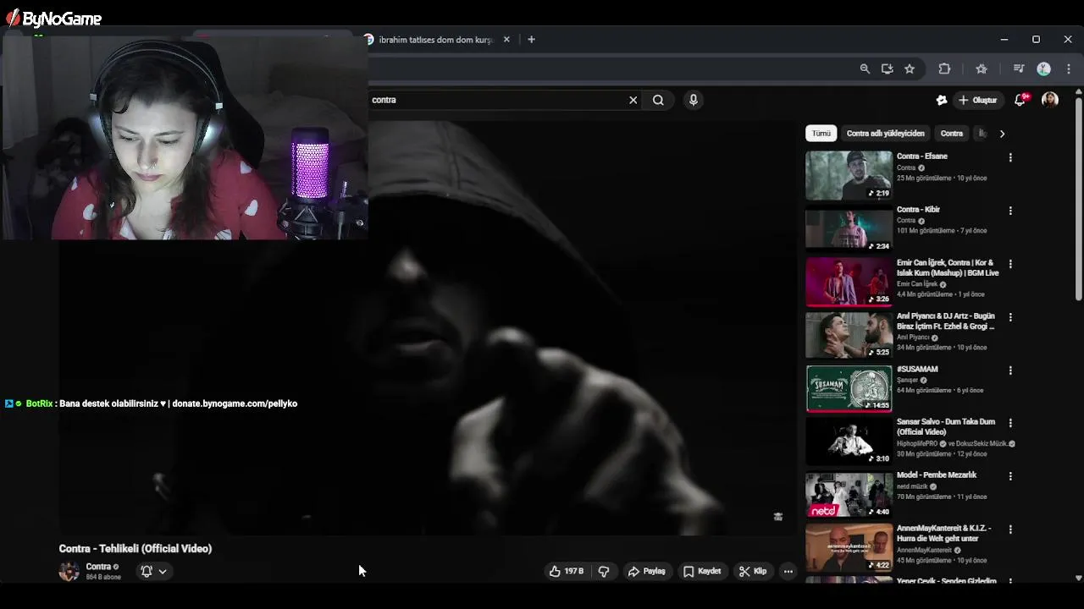Open the Chrome profile avatar
The image size is (1084, 609).
[x=1044, y=69]
